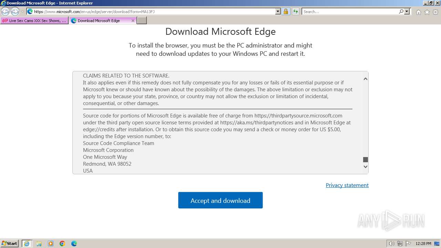Click the 12:28 PM system clock
The image size is (441, 248).
click(x=423, y=244)
